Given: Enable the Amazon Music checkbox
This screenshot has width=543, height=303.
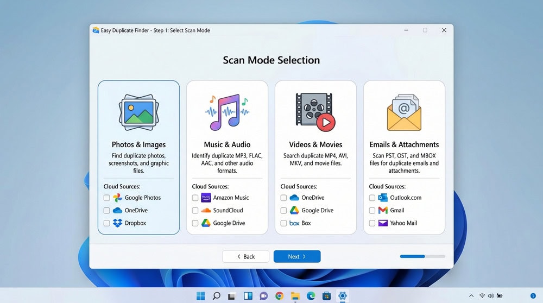Looking at the screenshot, I should [x=195, y=198].
